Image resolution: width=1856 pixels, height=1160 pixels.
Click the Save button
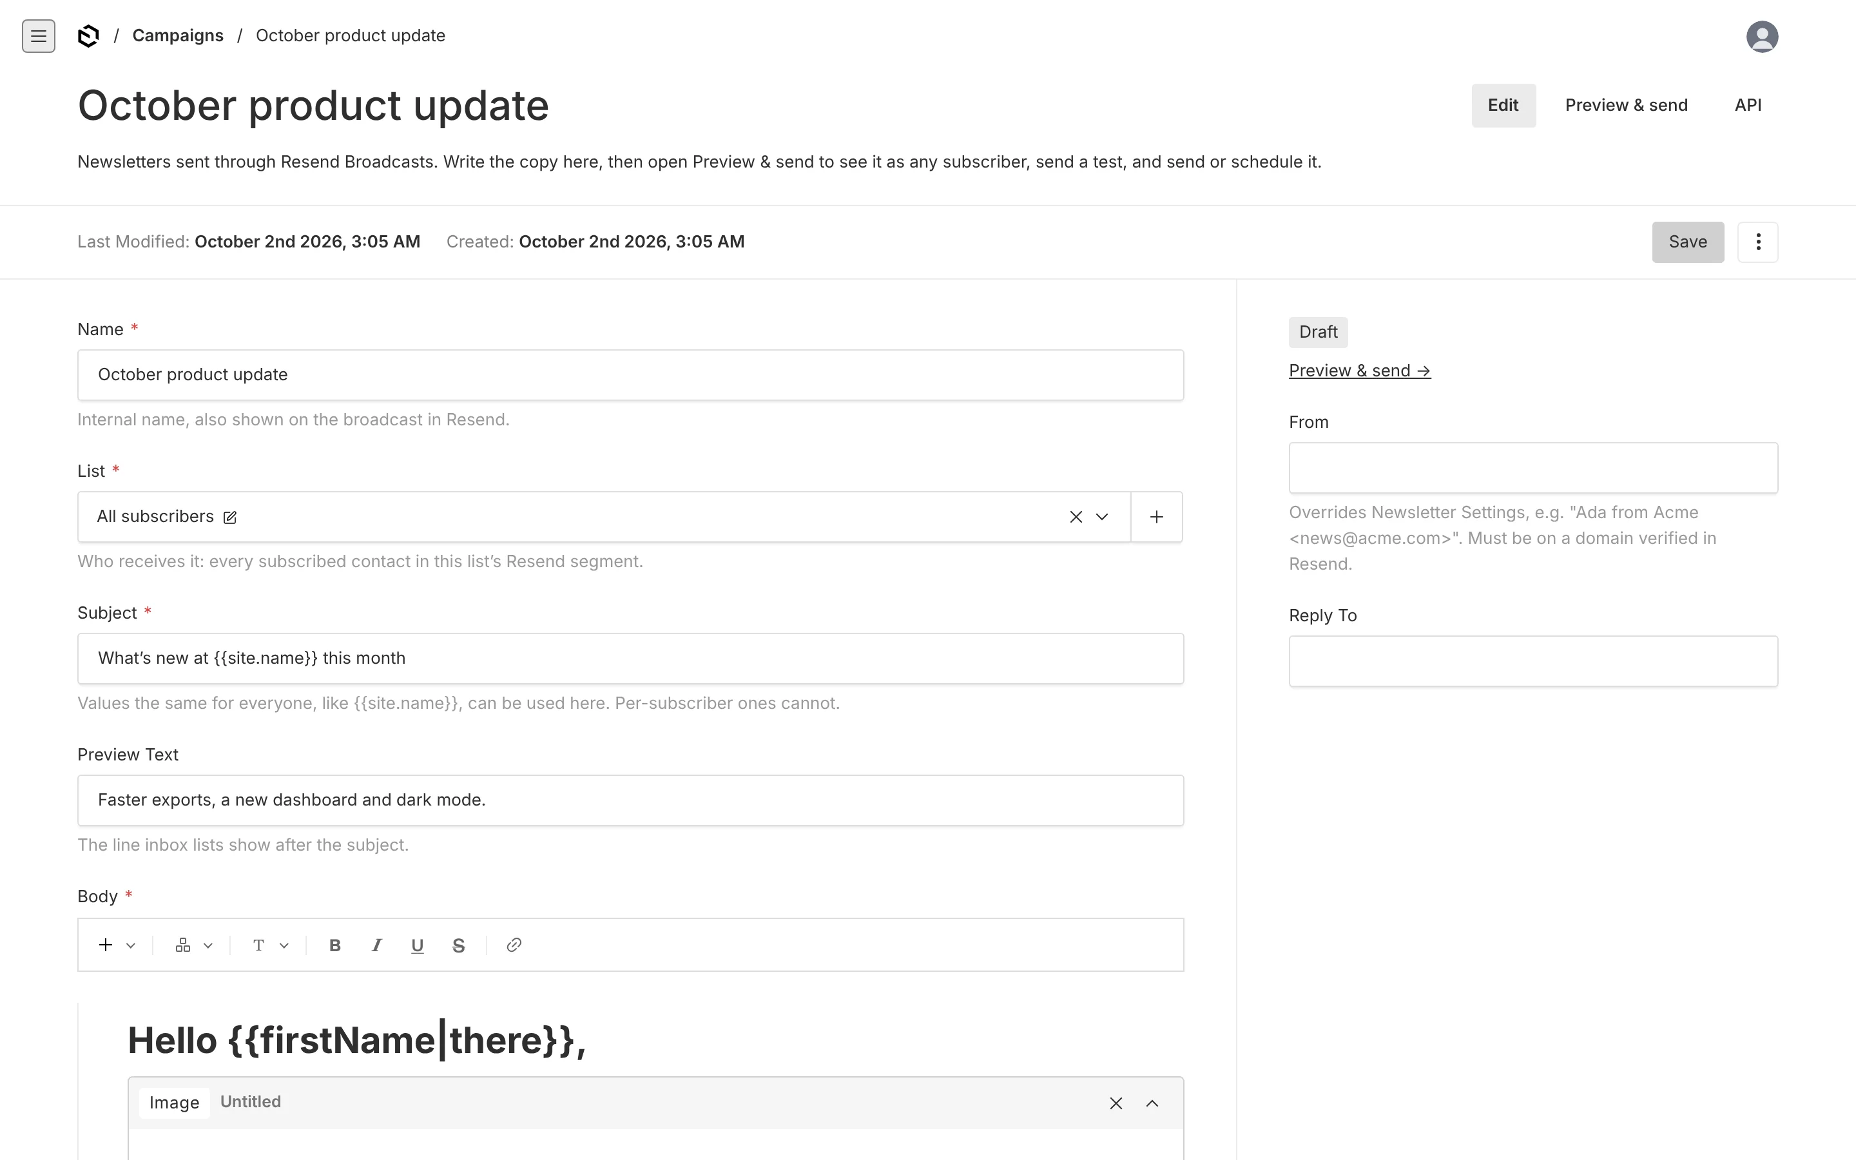[x=1687, y=242]
